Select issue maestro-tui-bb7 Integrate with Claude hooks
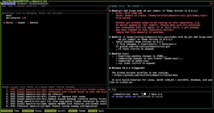Screen dimensions: 214x113 [56, 92]
